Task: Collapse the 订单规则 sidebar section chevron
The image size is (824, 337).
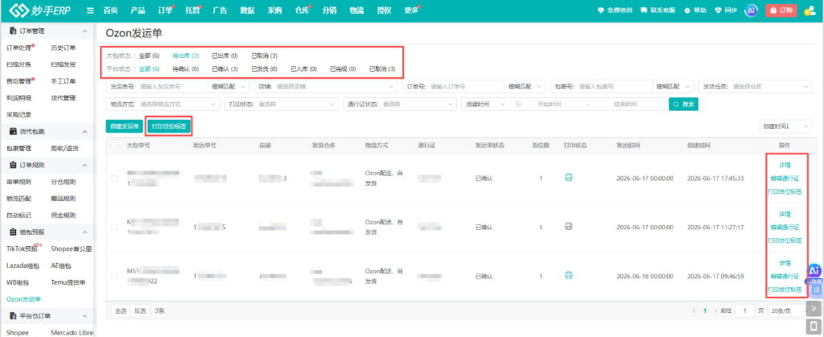Action: click(x=85, y=166)
